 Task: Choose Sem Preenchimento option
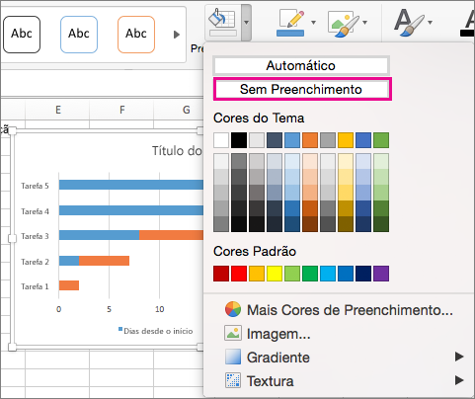pos(302,89)
